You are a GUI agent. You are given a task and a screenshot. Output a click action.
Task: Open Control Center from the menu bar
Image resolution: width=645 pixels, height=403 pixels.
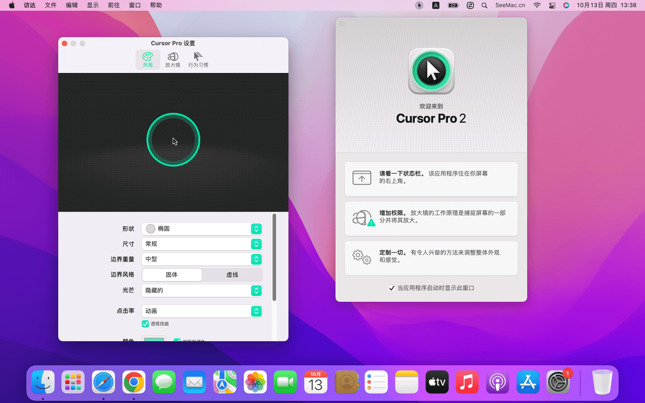(x=552, y=5)
